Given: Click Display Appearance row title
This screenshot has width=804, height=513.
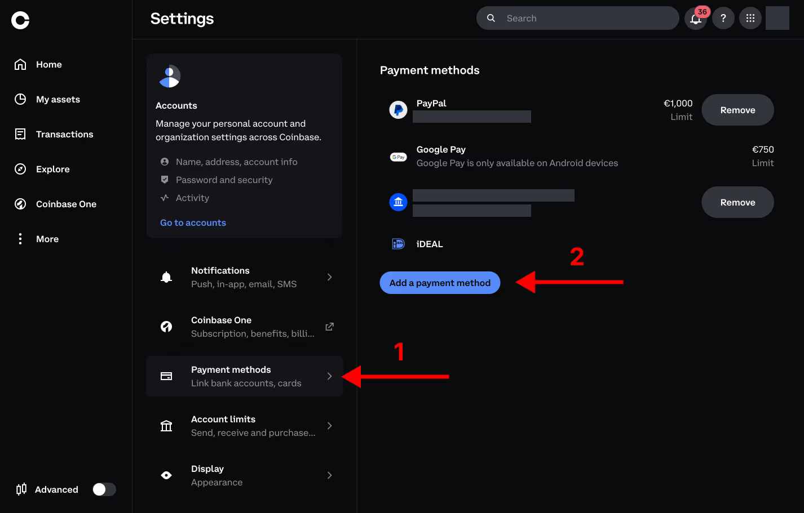Looking at the screenshot, I should [x=207, y=469].
